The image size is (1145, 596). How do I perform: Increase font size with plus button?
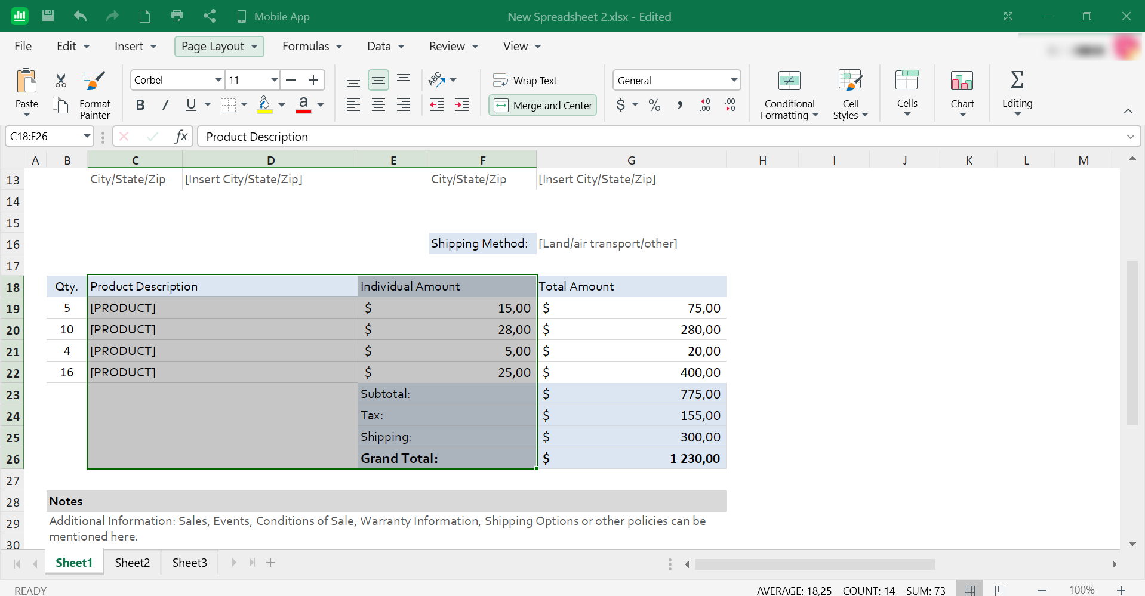(x=313, y=80)
